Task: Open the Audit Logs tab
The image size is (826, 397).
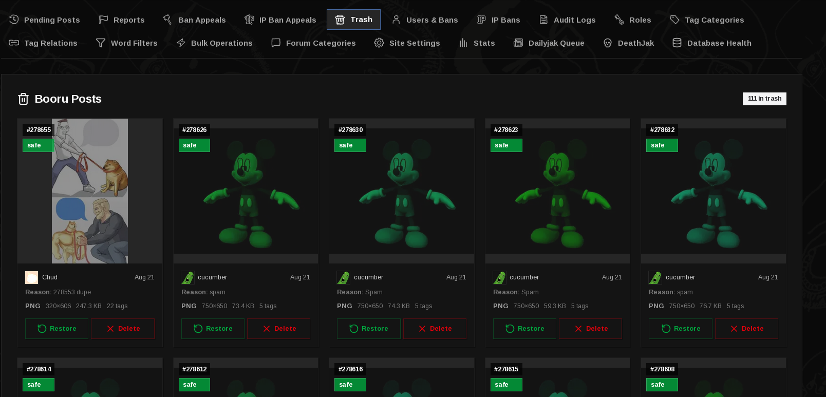Action: coord(567,20)
